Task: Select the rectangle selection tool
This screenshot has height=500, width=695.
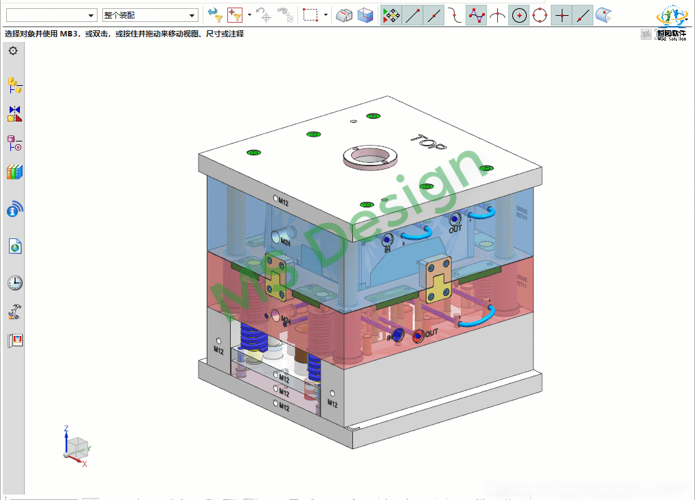Action: coord(310,15)
